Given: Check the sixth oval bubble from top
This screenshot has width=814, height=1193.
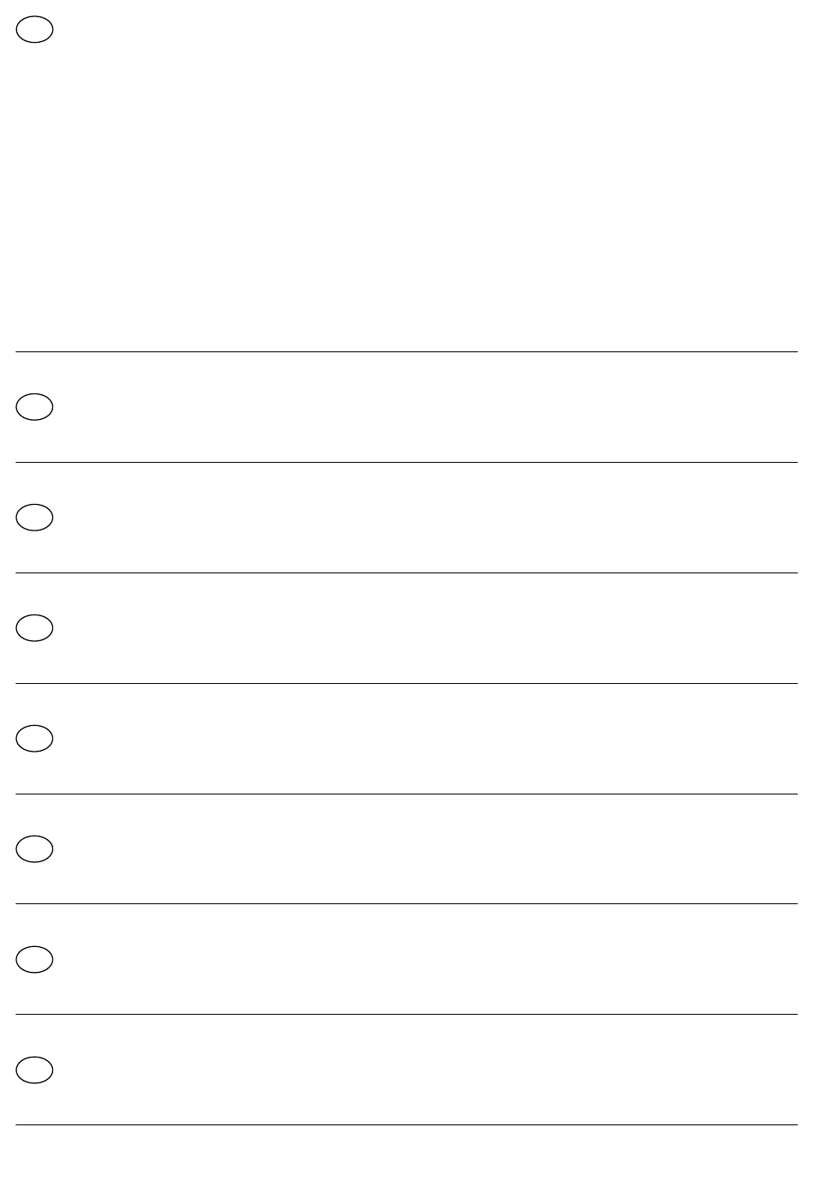Looking at the screenshot, I should coord(35,849).
